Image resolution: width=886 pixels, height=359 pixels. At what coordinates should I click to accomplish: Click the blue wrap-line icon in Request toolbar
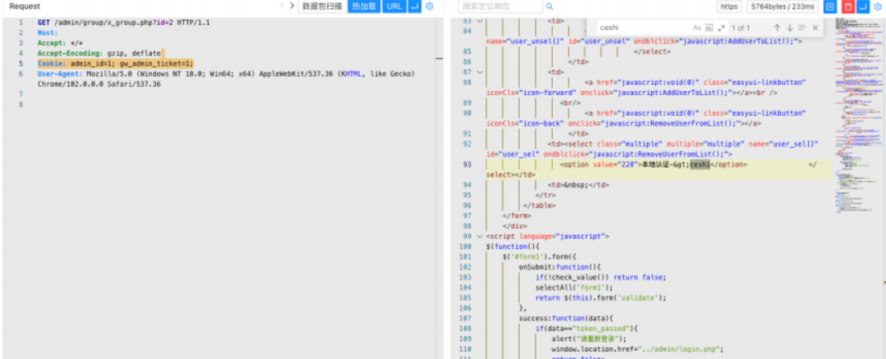pos(415,7)
